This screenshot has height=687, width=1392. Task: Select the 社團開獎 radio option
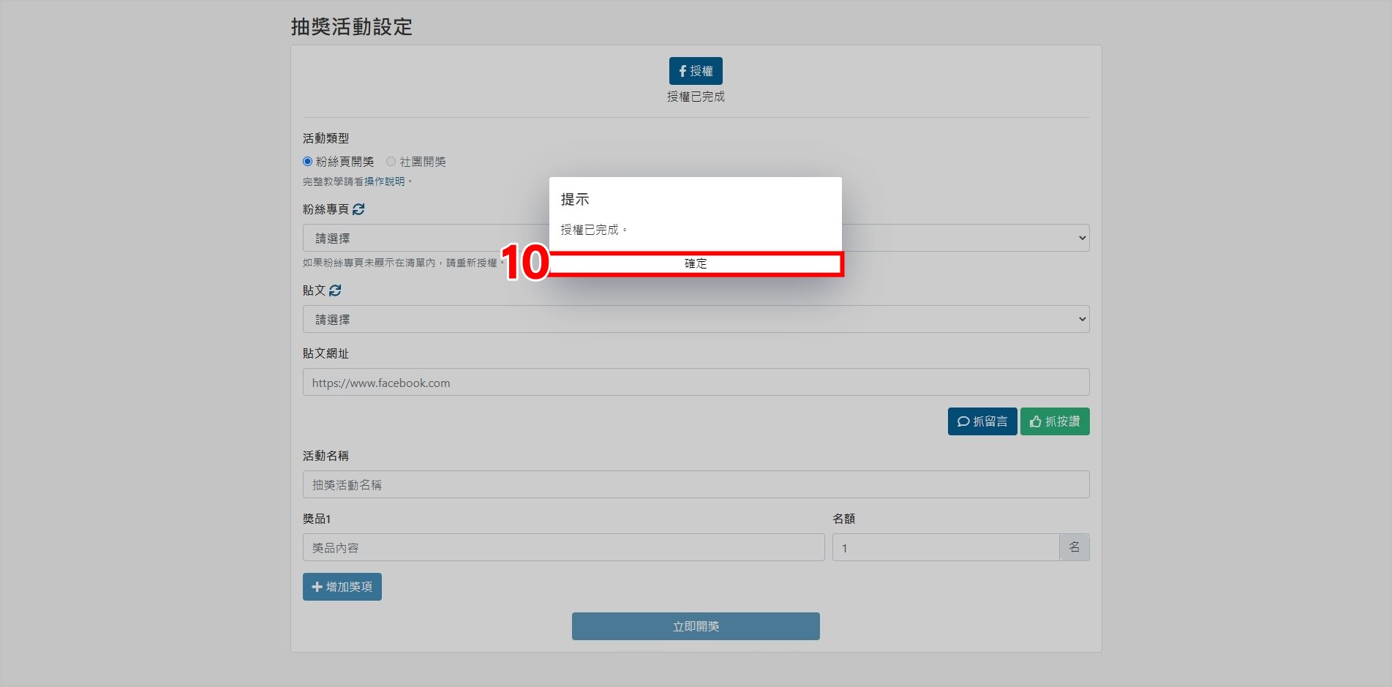[391, 162]
